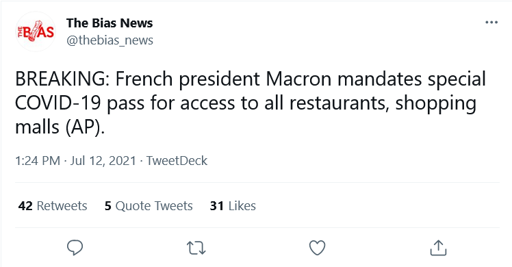
Task: Retweet this post using the arrows icon
Action: click(196, 248)
